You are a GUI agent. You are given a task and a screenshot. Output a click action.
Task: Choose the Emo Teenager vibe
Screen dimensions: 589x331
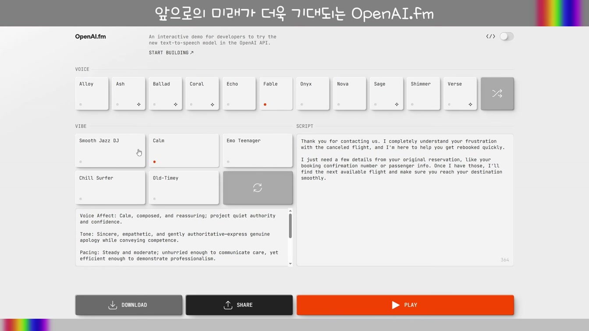(257, 151)
